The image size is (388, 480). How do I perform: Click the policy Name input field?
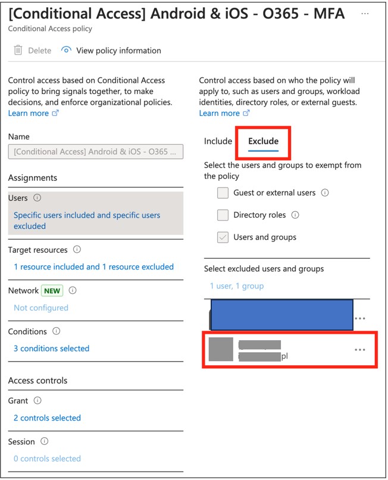coord(96,152)
